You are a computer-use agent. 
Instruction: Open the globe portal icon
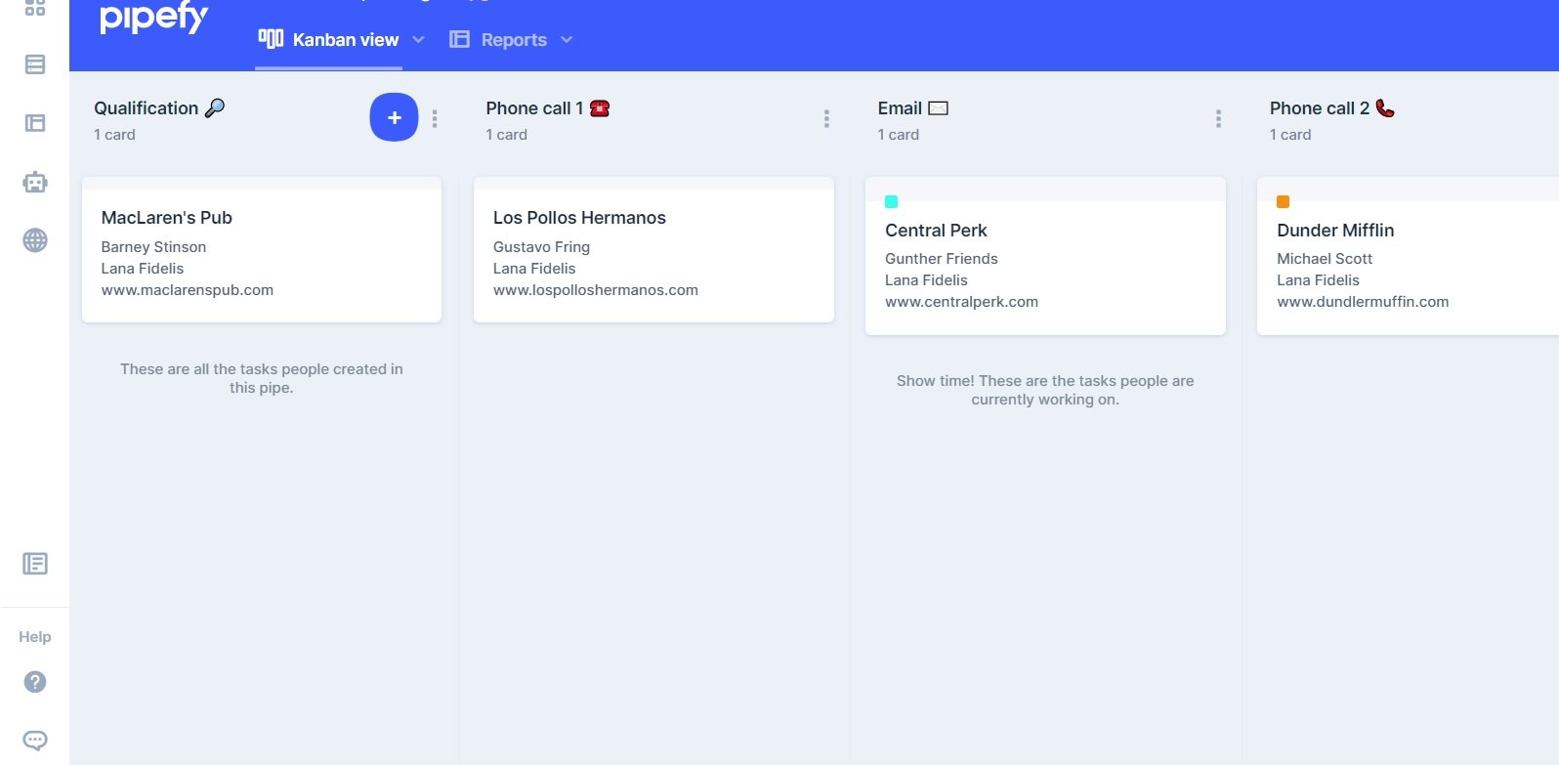click(x=35, y=240)
